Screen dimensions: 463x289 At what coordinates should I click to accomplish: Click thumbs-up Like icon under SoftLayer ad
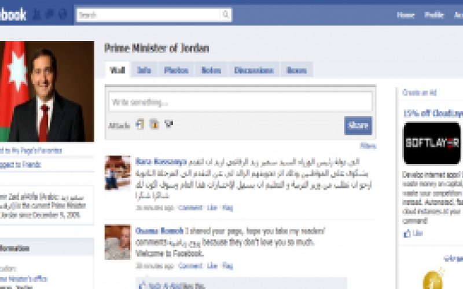point(407,234)
